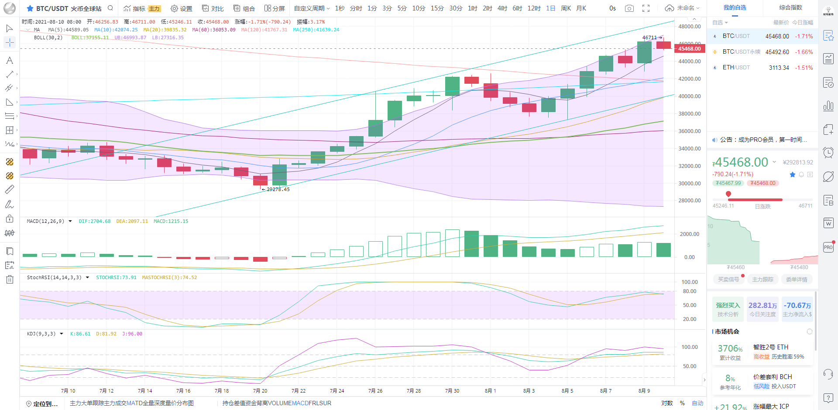Pick the wave pattern tool

[9, 144]
